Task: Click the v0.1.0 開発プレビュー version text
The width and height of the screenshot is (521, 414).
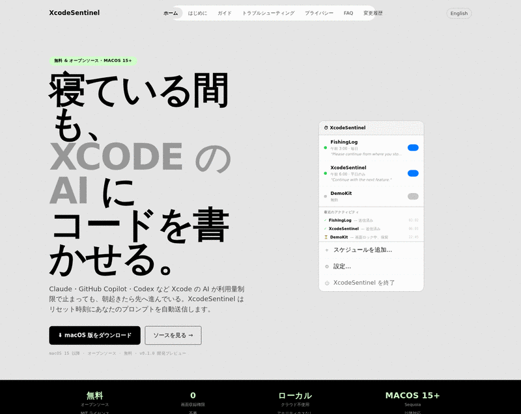Action: tap(163, 354)
